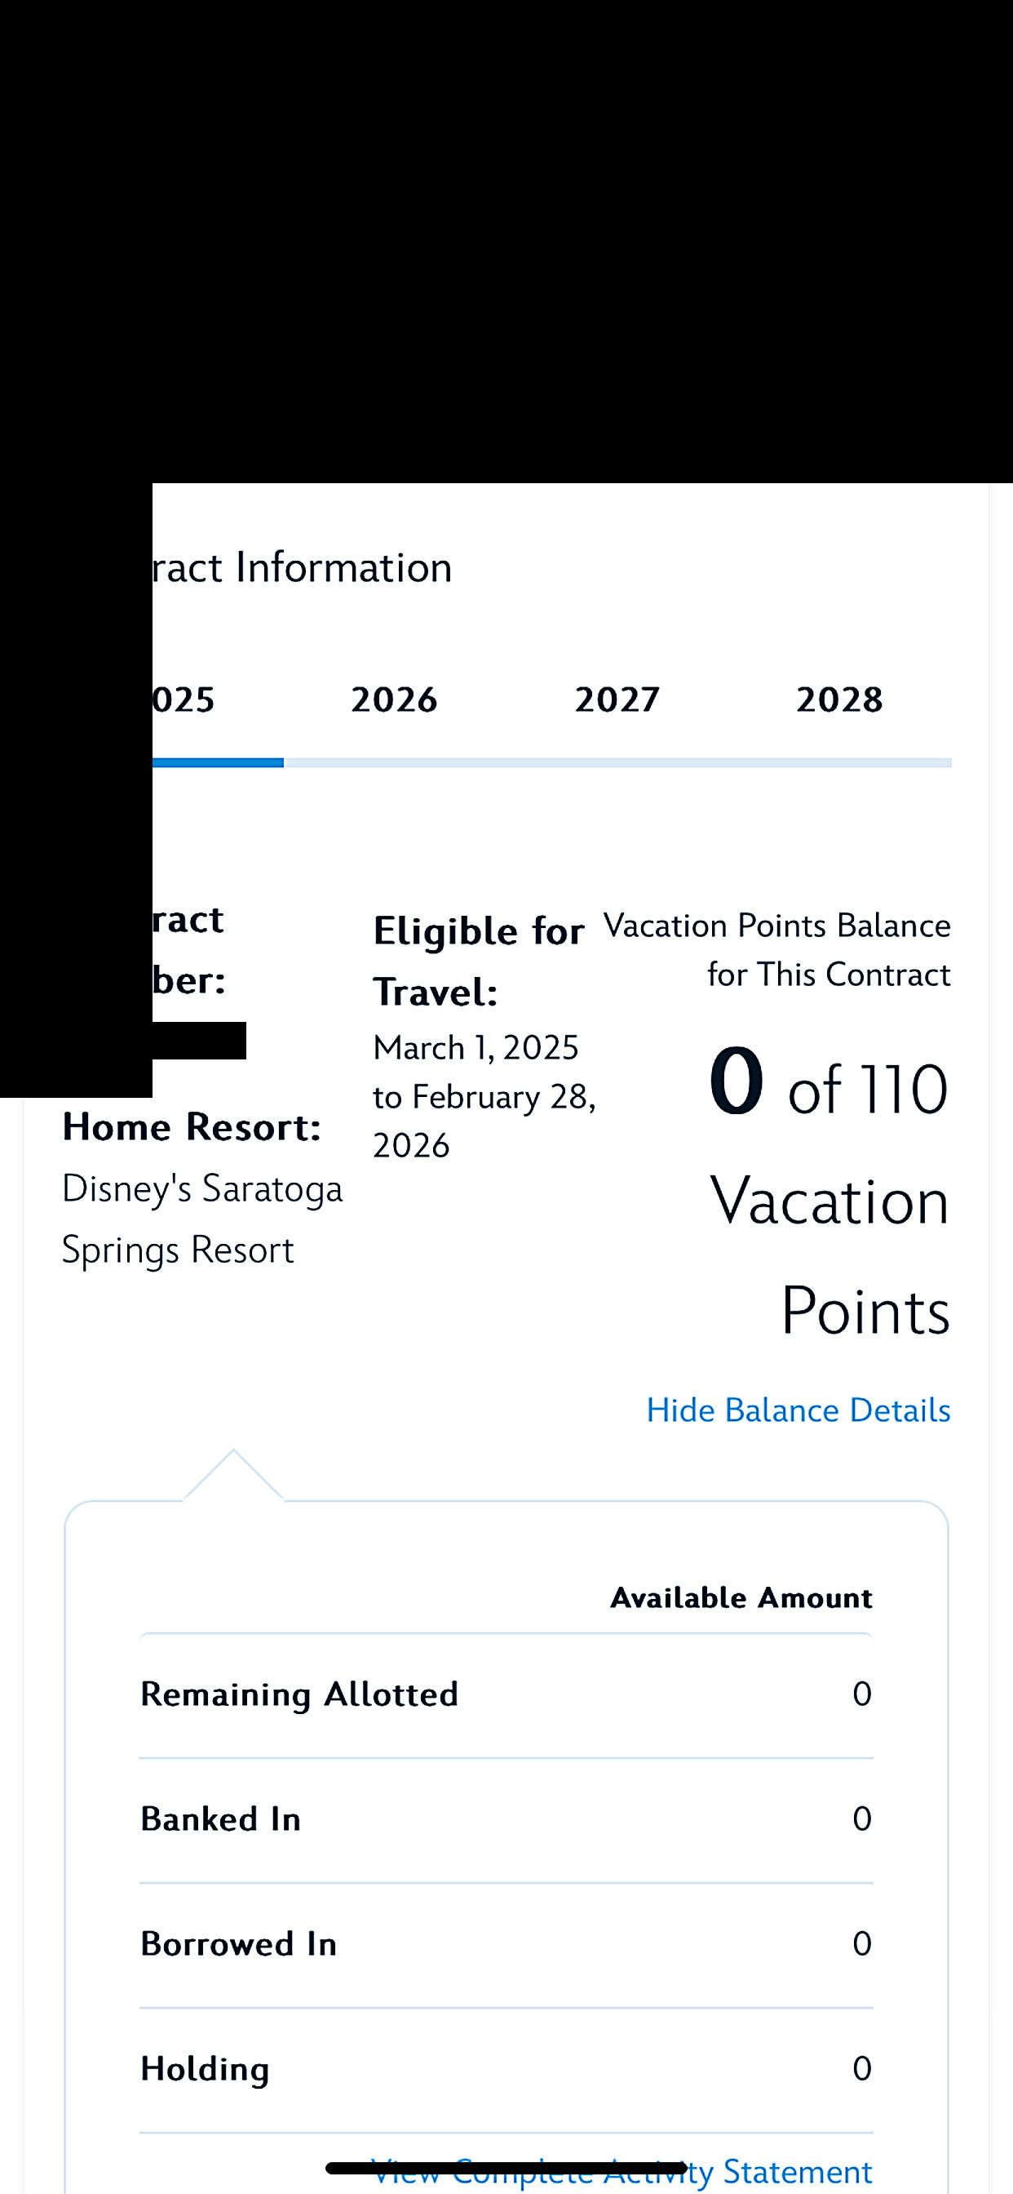1013x2194 pixels.
Task: Click the blue active tab indicator bar
Action: (x=218, y=763)
